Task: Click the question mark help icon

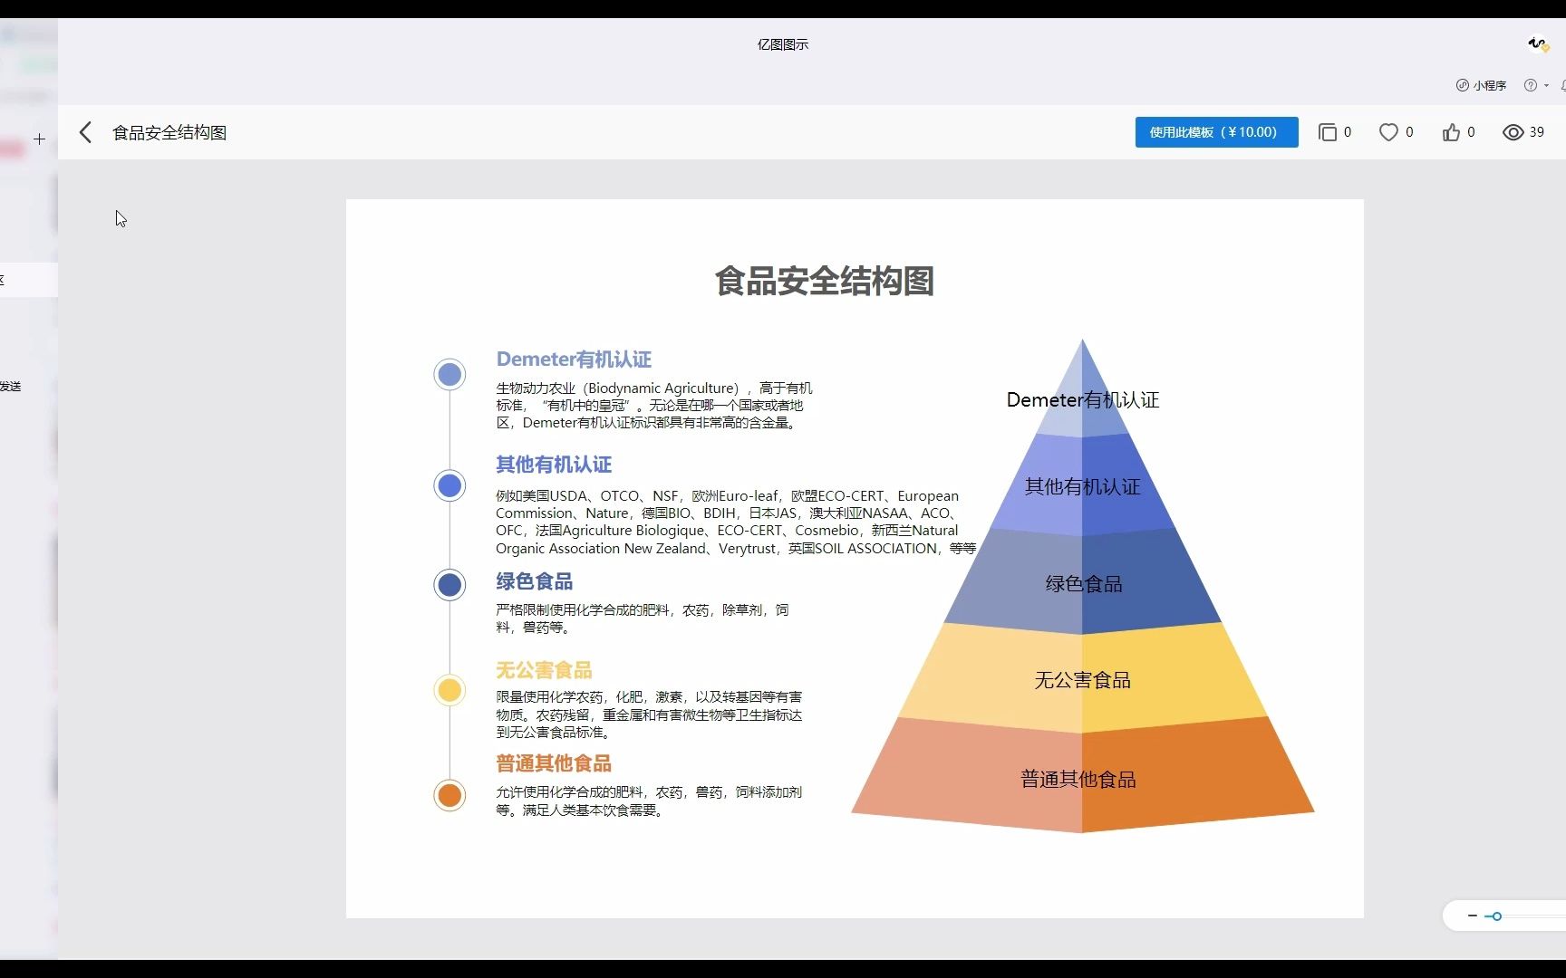Action: click(1531, 85)
